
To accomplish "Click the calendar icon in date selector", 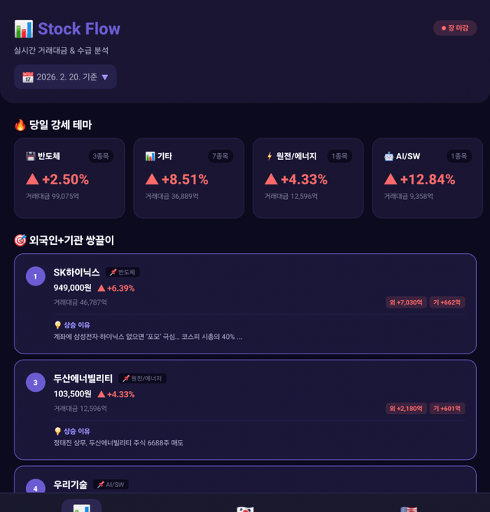I will coord(28,77).
